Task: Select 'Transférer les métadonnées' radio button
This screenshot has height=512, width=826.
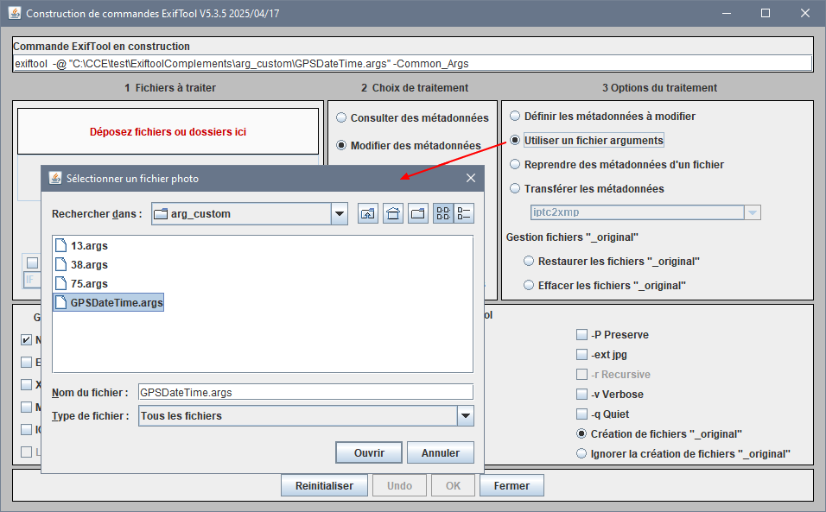Action: (x=515, y=189)
